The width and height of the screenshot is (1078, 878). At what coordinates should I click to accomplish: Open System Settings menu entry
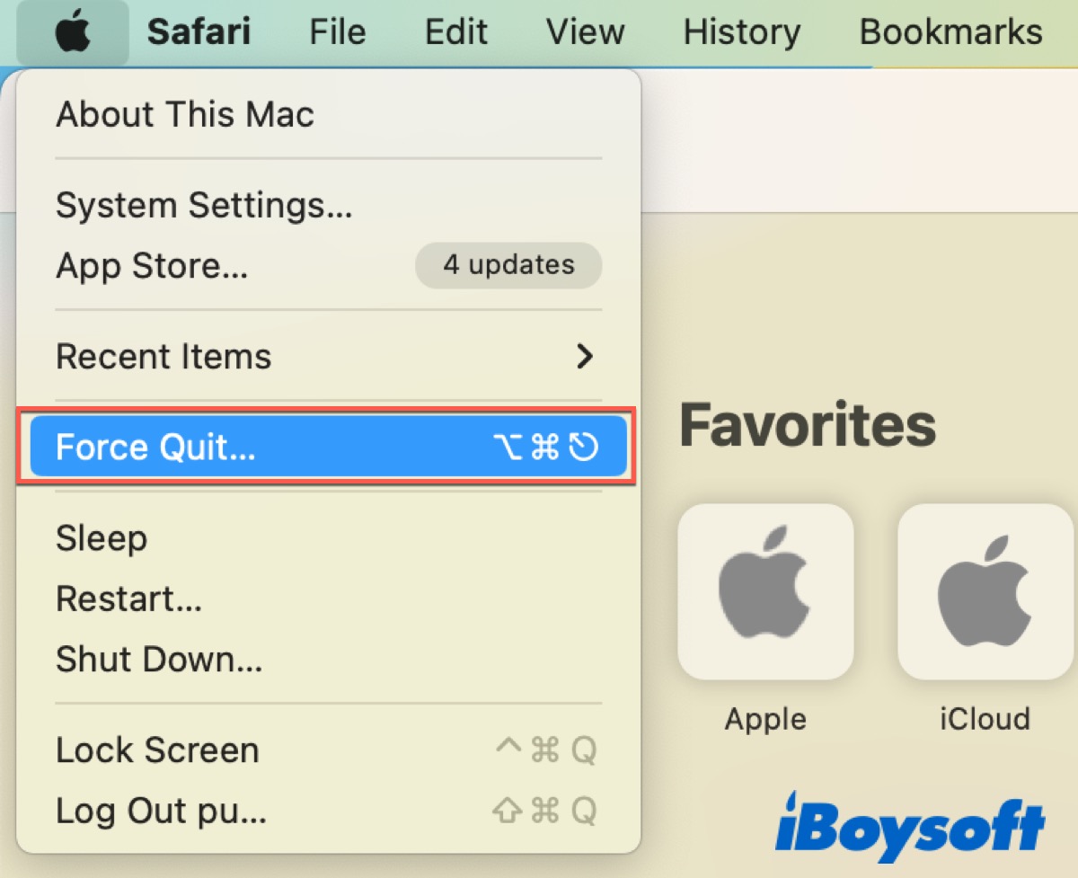point(204,206)
